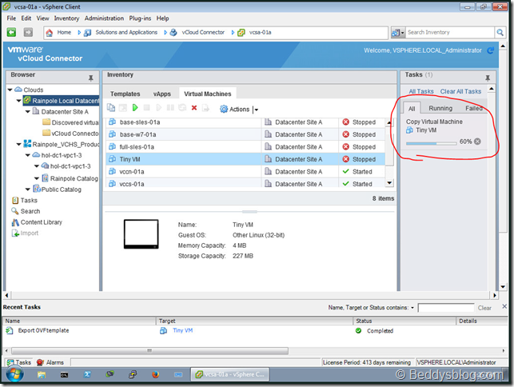
Task: Click the reset toolbar icon
Action: (182, 108)
